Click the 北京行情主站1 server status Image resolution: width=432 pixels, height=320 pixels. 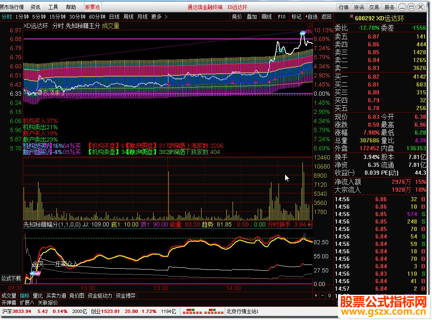coord(242,312)
